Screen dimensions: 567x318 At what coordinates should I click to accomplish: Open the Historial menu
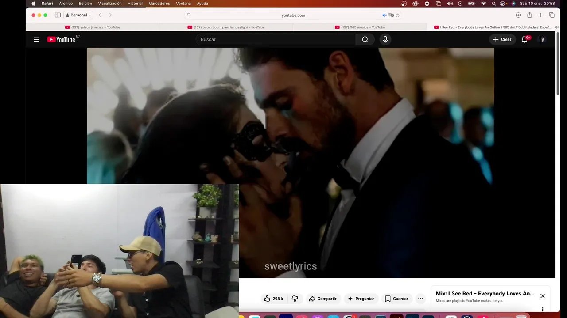(x=135, y=3)
